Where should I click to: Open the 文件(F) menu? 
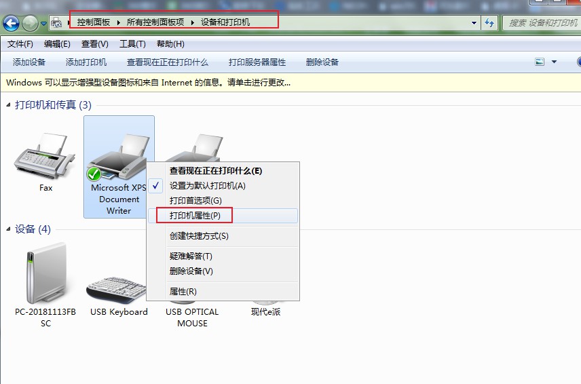click(20, 44)
